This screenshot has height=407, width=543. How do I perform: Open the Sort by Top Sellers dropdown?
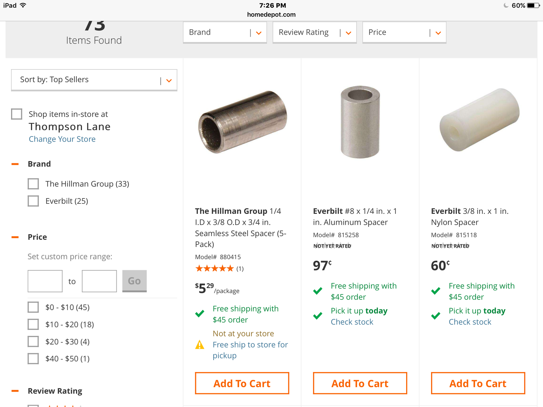[94, 80]
